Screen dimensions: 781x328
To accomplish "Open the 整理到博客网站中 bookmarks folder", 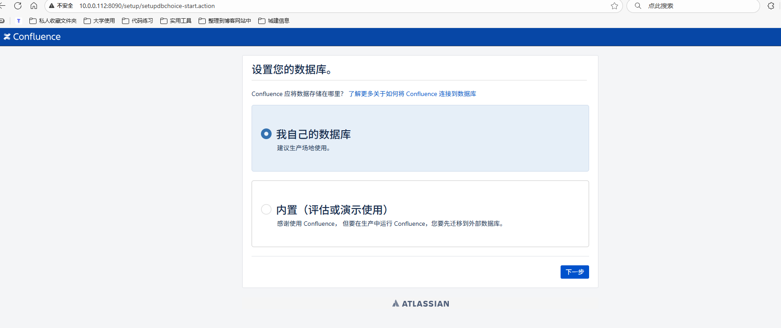I will coord(225,21).
